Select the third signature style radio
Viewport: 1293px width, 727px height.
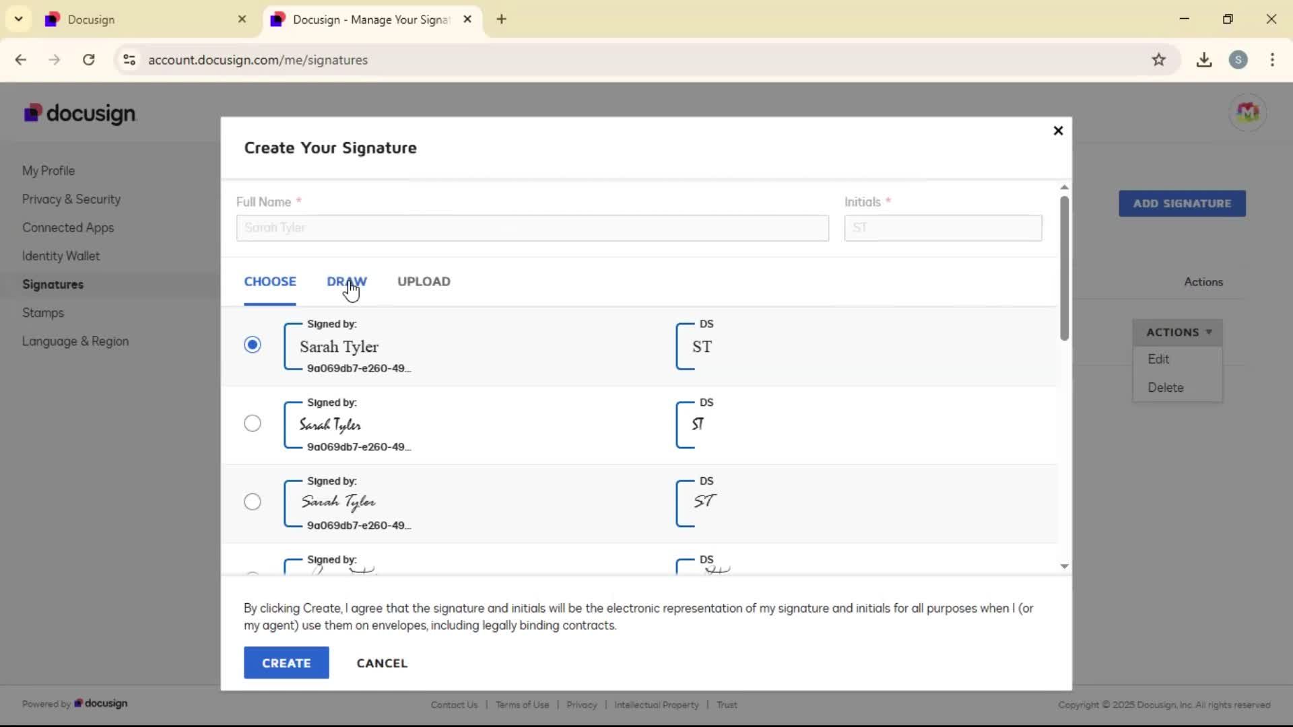(253, 502)
